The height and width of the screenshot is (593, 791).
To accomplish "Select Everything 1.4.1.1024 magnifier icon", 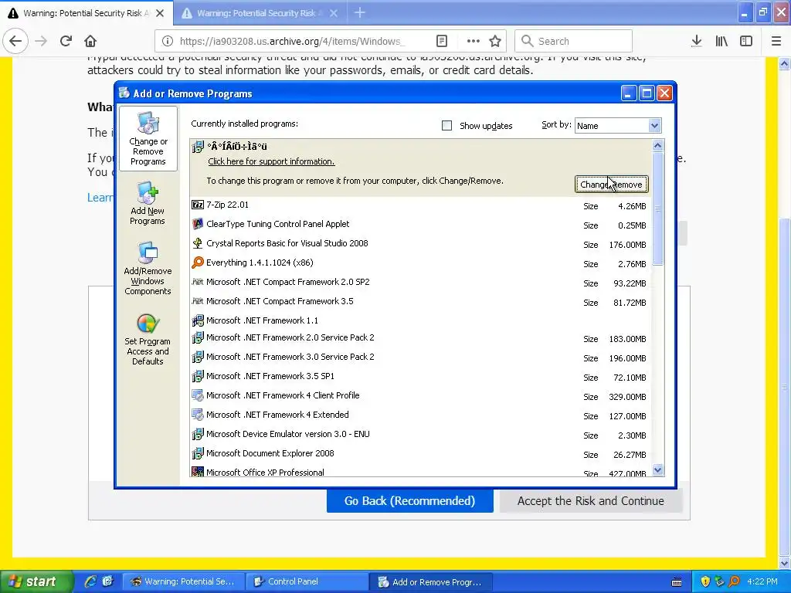I will point(198,263).
